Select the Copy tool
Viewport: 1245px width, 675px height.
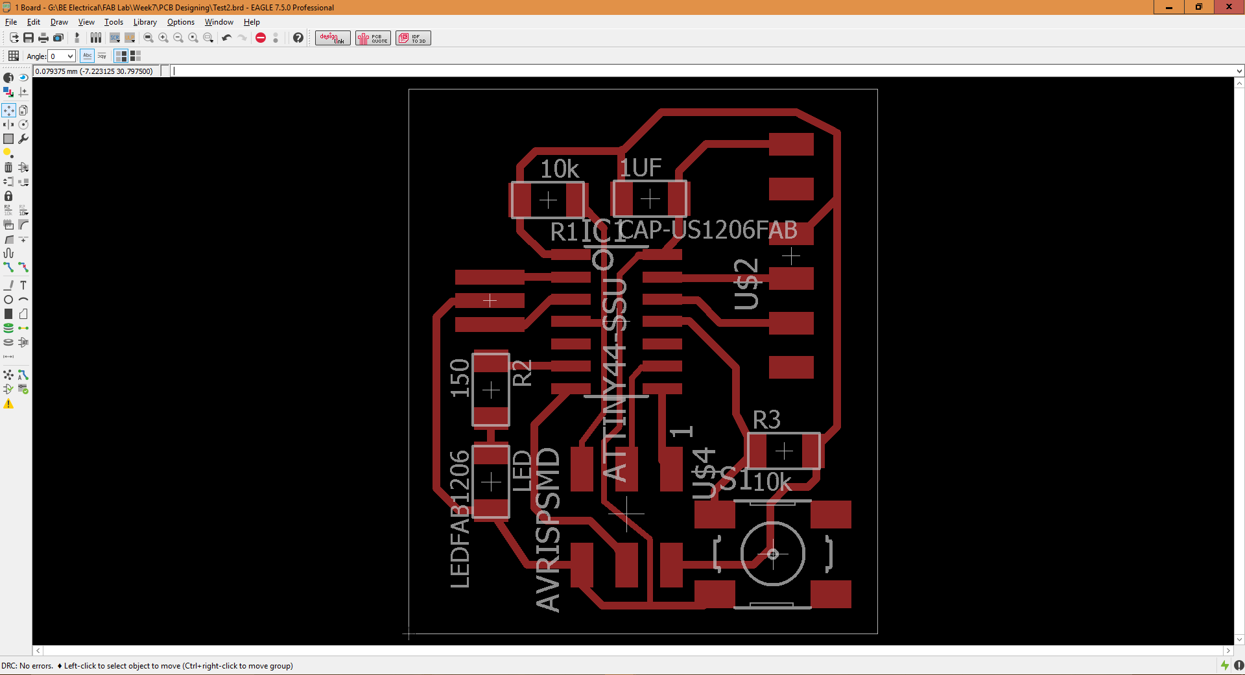pyautogui.click(x=23, y=110)
